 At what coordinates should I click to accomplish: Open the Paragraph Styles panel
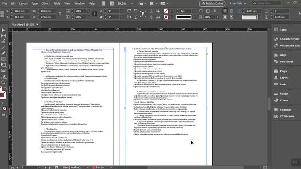point(287,46)
